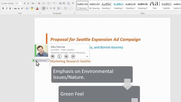The height and width of the screenshot is (102, 181).
Task: Clear all formatting from selection
Action: (x=39, y=3)
